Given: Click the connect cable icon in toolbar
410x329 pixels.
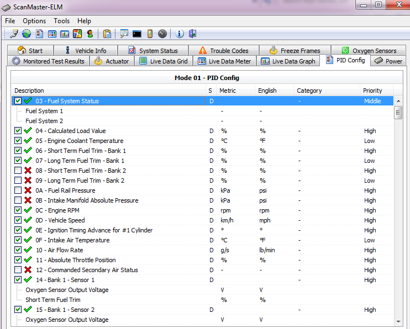Looking at the screenshot, I should (x=14, y=34).
